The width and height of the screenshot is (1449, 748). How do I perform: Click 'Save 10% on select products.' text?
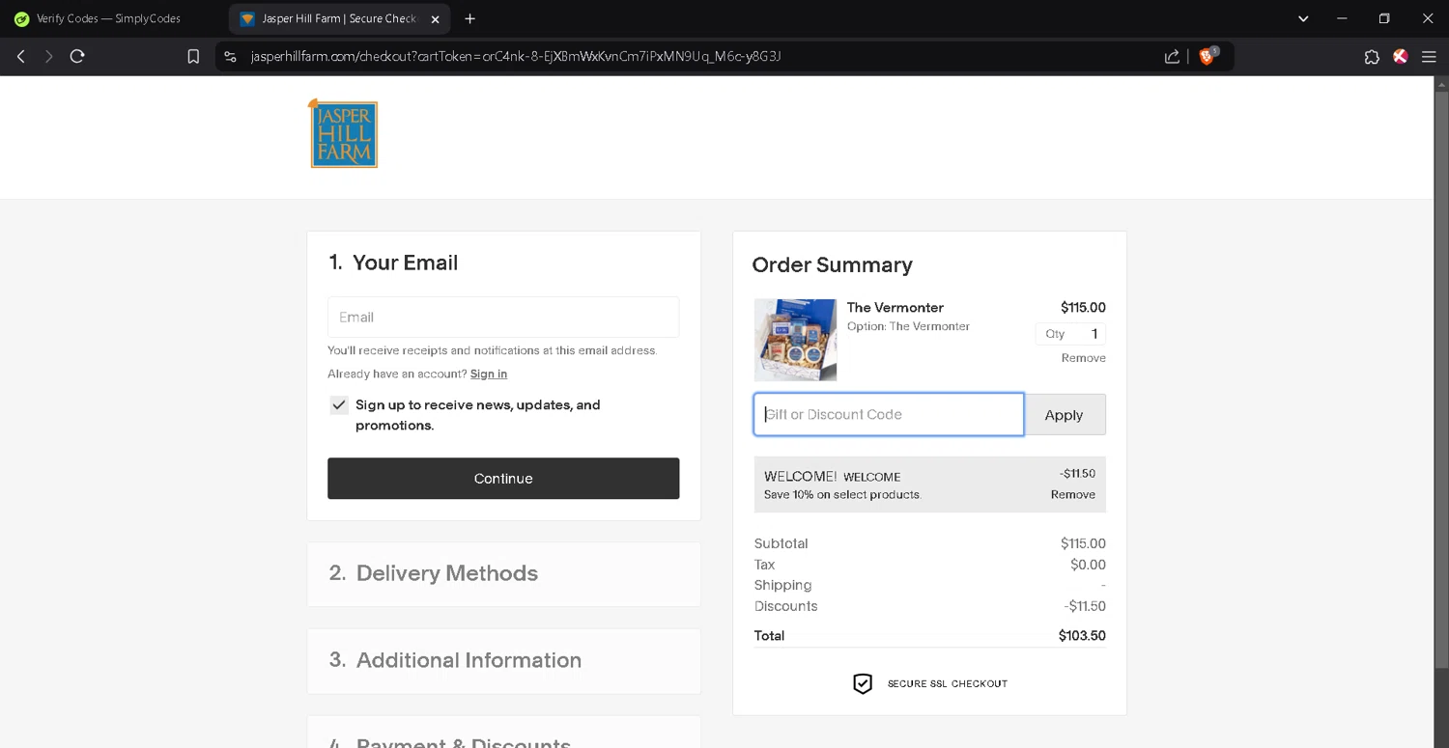pyautogui.click(x=842, y=495)
